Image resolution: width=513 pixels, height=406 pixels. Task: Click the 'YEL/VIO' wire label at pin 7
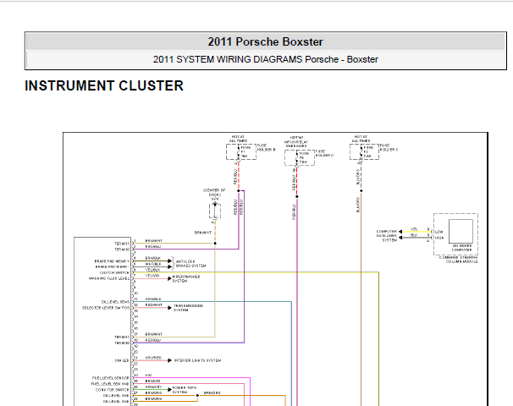(152, 276)
